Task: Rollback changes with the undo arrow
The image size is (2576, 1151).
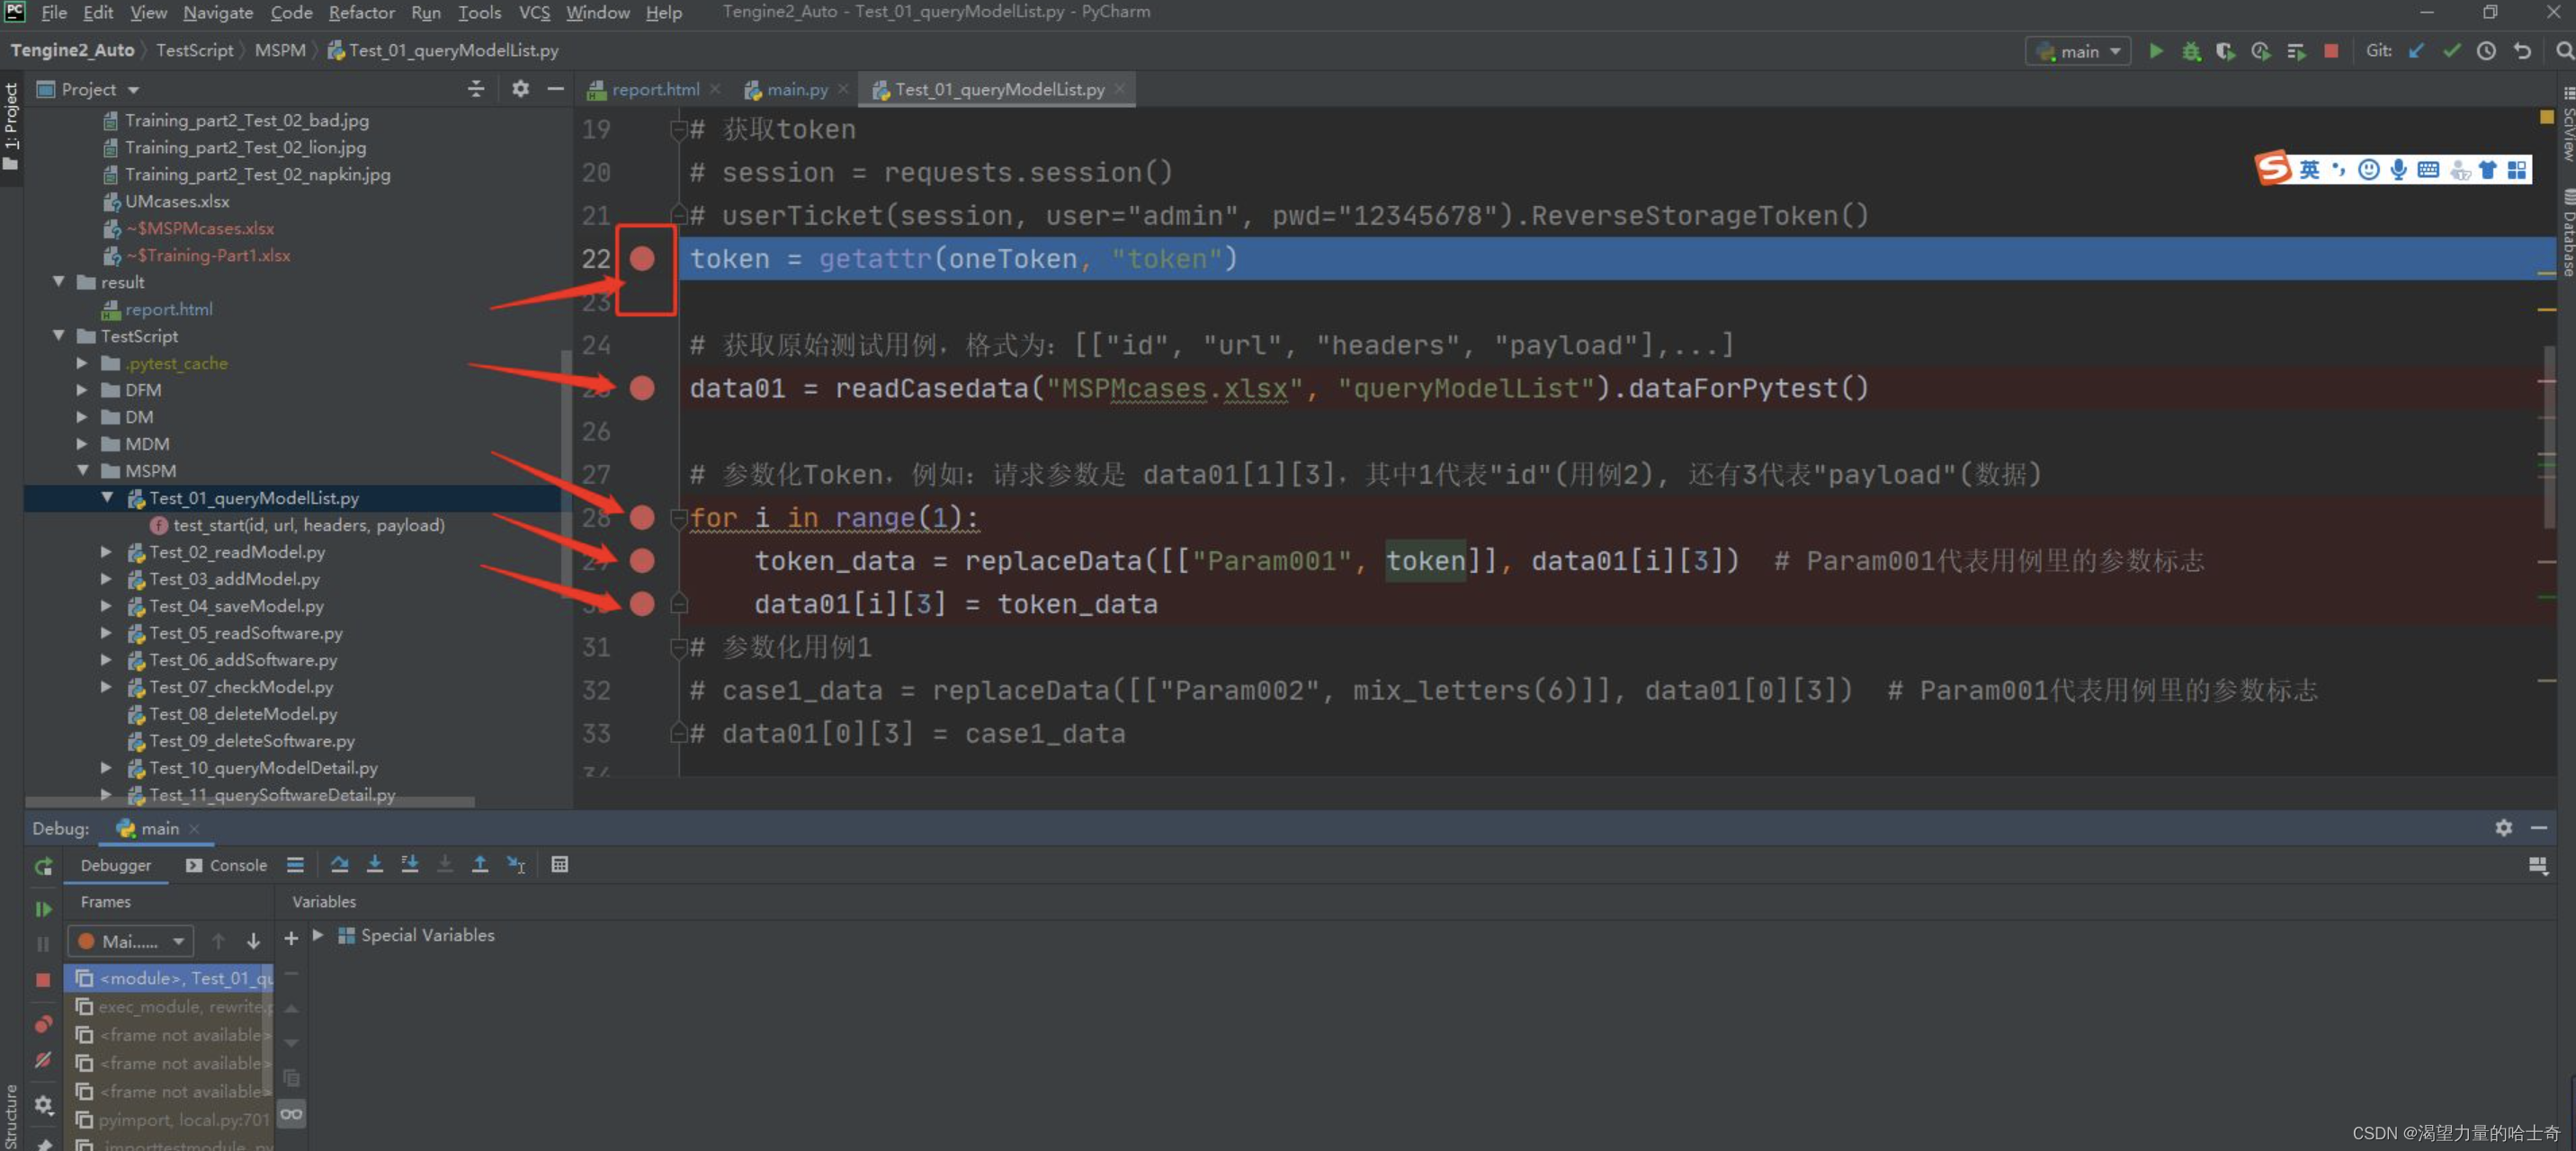Action: [x=2522, y=51]
